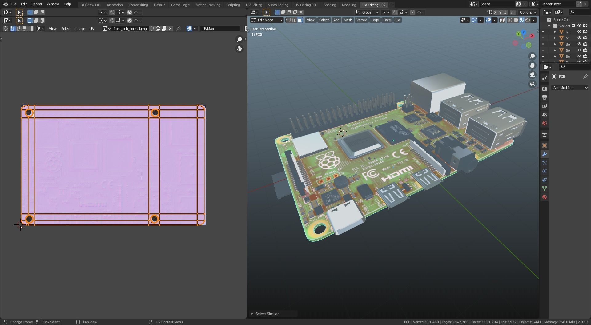Open viewport shading options dropdown arrow
The image size is (591, 325).
point(533,20)
